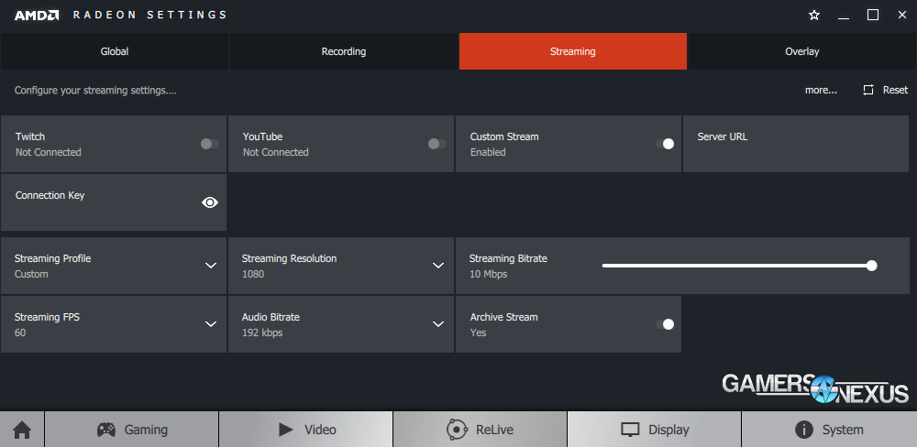This screenshot has height=447, width=917.
Task: Click the Gaming text label
Action: pyautogui.click(x=146, y=431)
